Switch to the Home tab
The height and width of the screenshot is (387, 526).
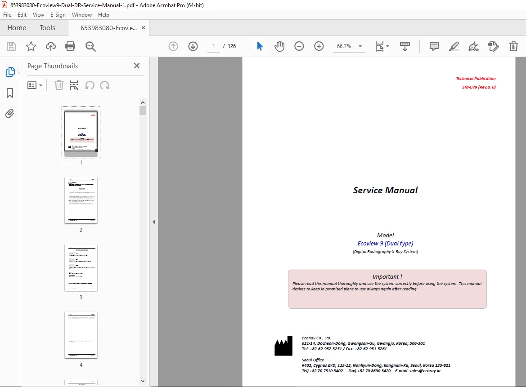[x=17, y=28]
